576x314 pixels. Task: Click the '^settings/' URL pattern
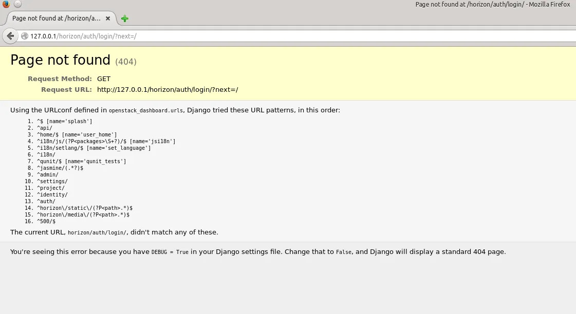pos(52,181)
